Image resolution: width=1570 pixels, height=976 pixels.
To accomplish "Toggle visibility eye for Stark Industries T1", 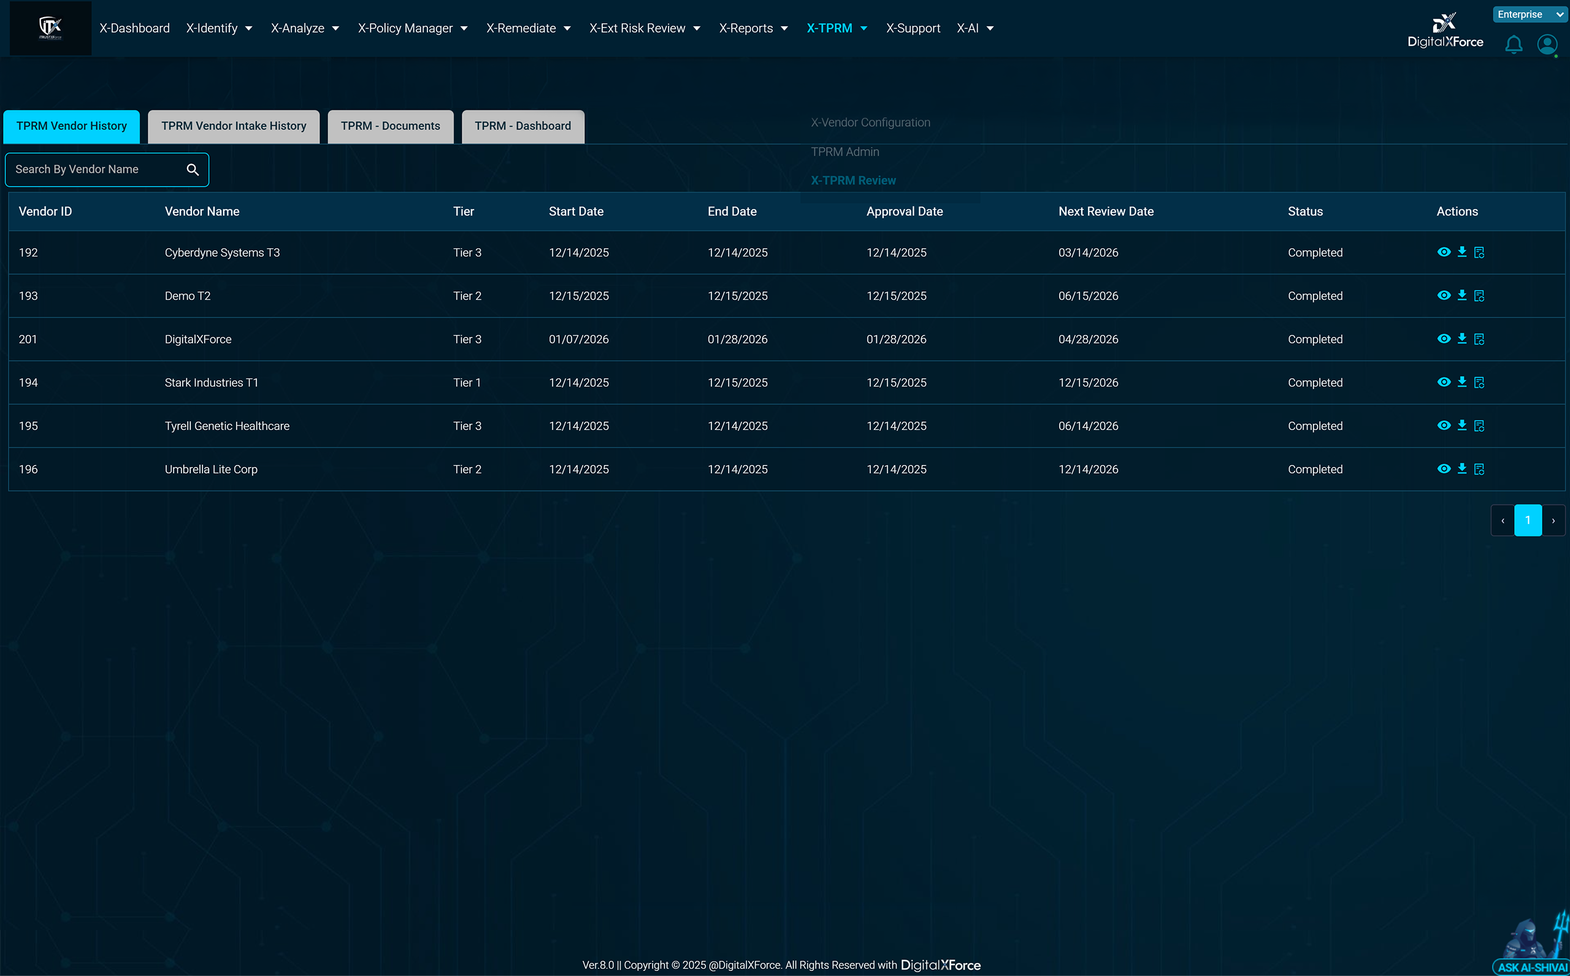I will [1444, 382].
